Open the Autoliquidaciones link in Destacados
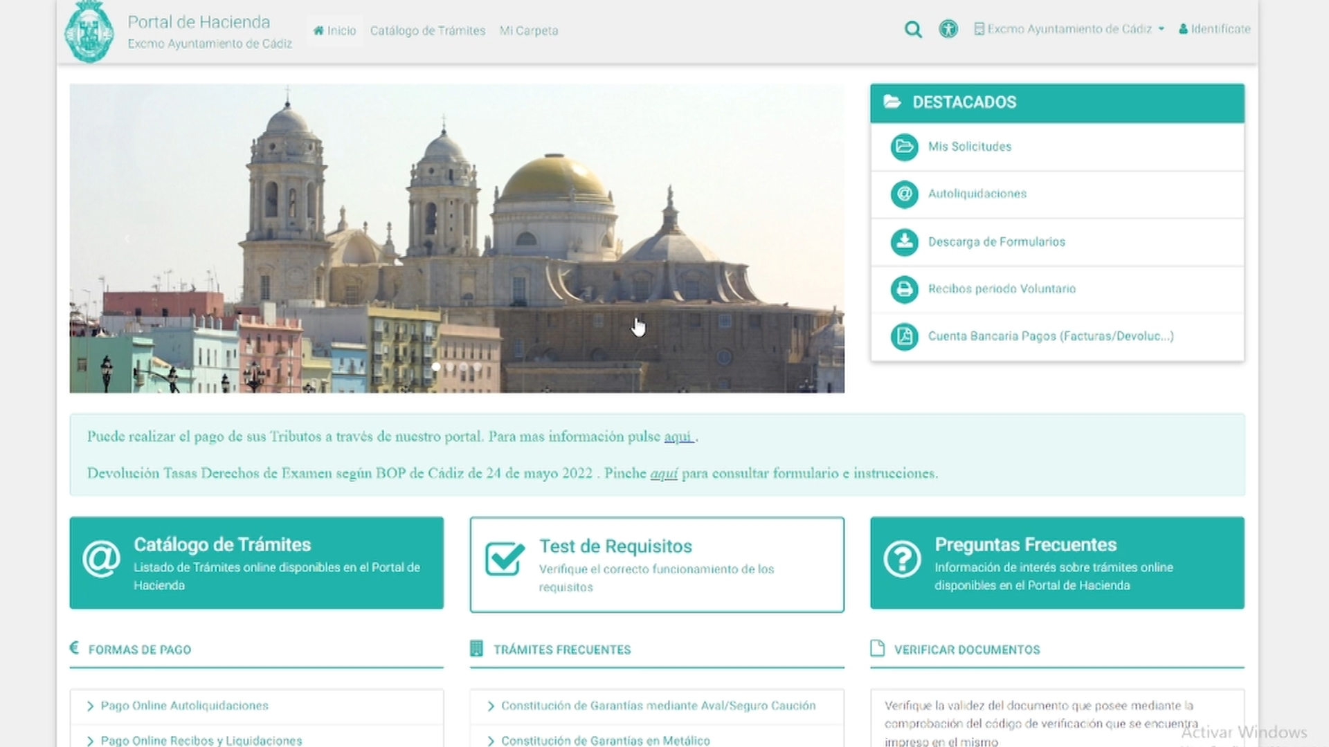 coord(977,194)
